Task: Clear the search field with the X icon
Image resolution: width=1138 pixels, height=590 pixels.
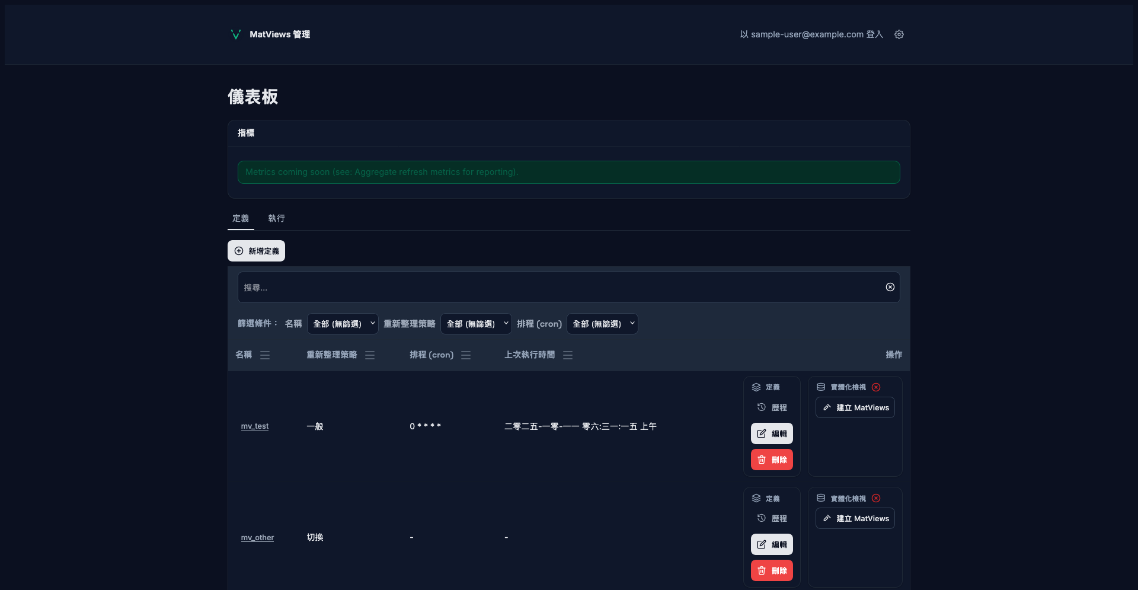Action: pos(890,287)
